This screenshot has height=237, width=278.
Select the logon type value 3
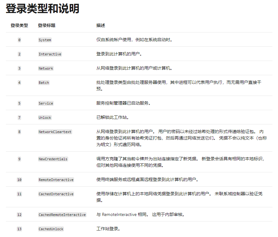19,68
